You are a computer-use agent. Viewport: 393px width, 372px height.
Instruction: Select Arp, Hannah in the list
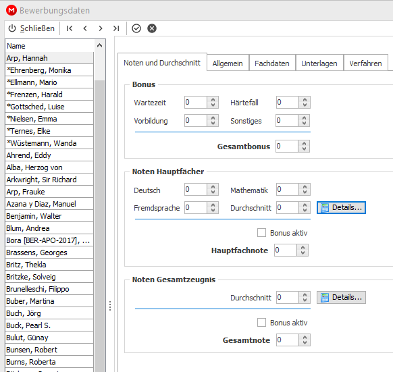[x=49, y=58]
